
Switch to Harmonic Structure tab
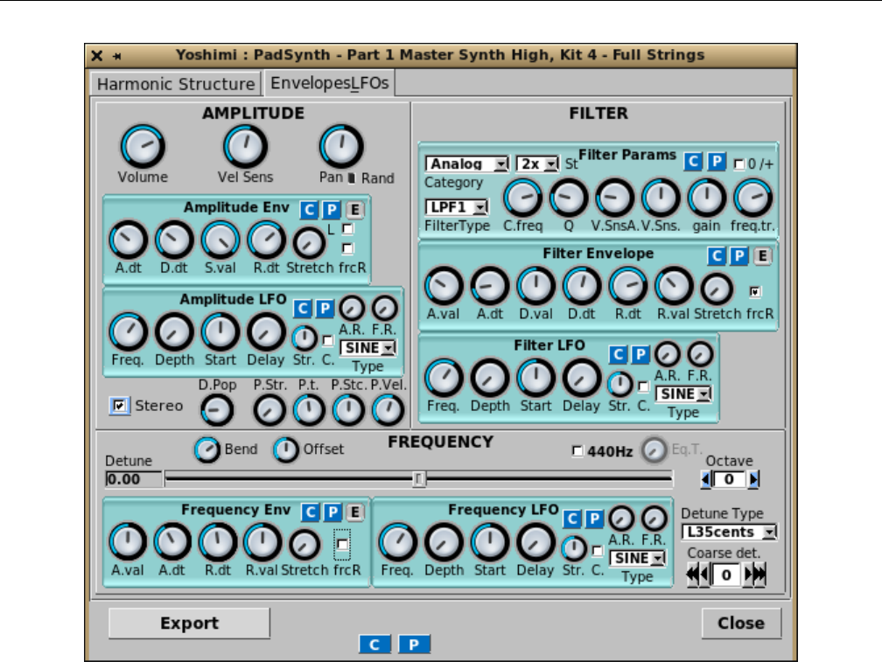[176, 84]
